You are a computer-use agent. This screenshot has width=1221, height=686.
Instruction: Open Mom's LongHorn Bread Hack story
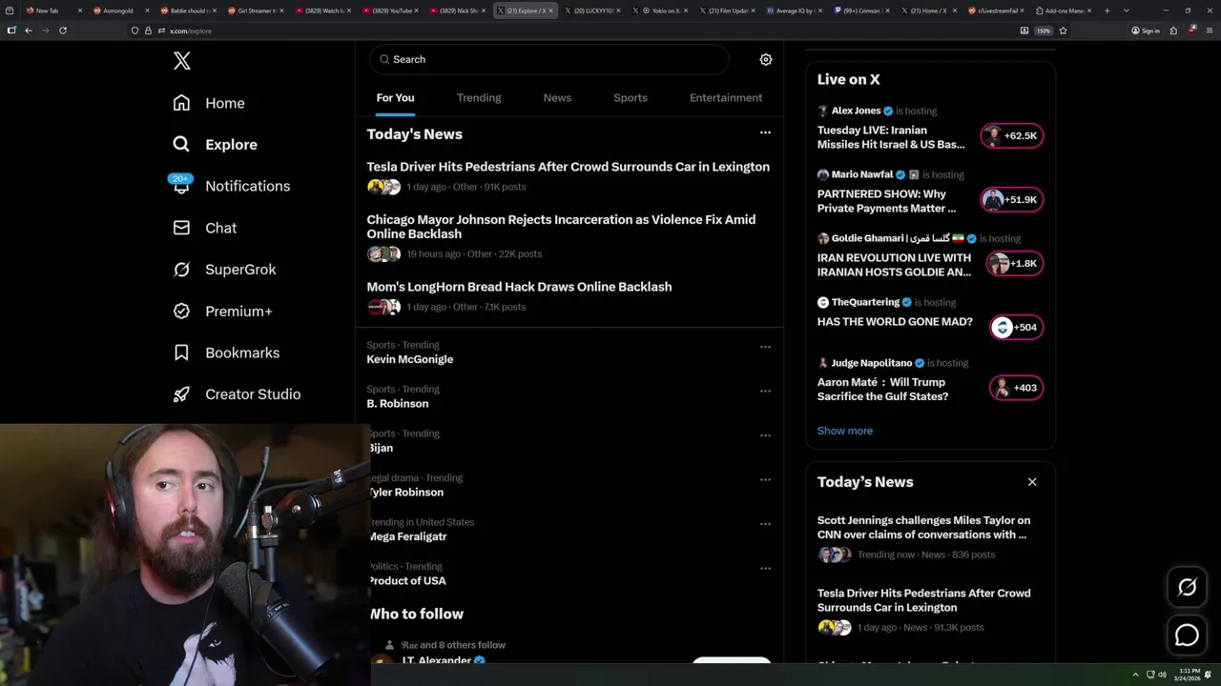[519, 287]
